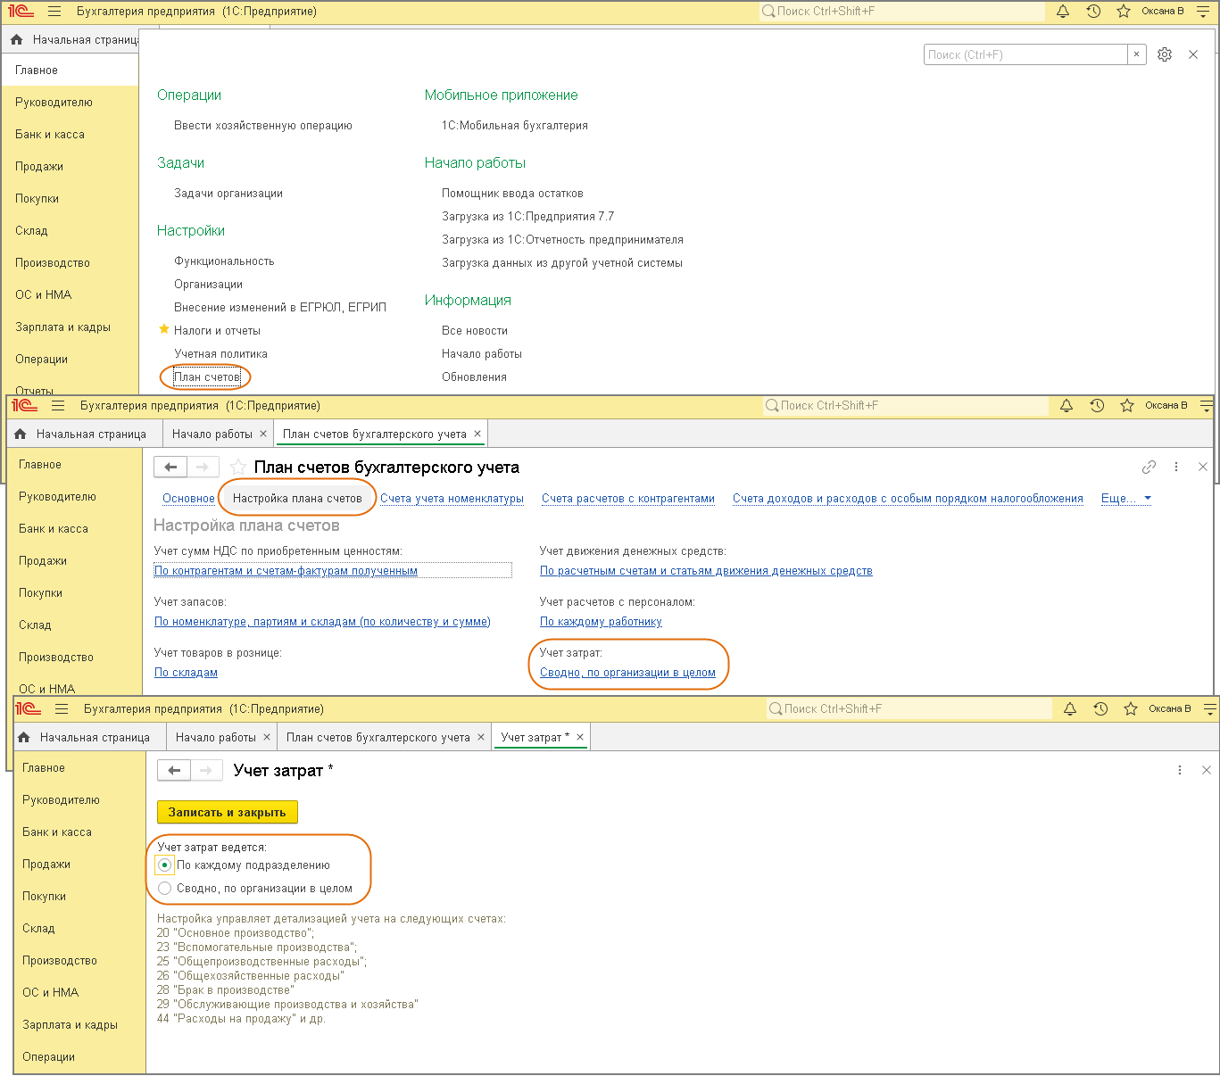Screen dimensions: 1220x1076
Task: Open favorites star in the top window title bar
Action: pos(1124,12)
